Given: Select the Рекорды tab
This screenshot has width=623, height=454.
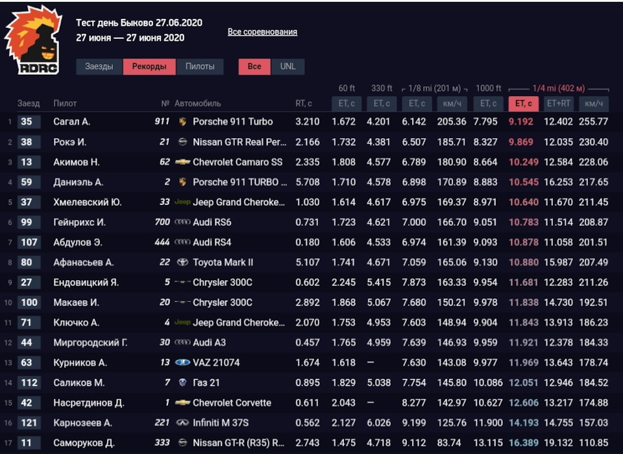Looking at the screenshot, I should click(149, 67).
